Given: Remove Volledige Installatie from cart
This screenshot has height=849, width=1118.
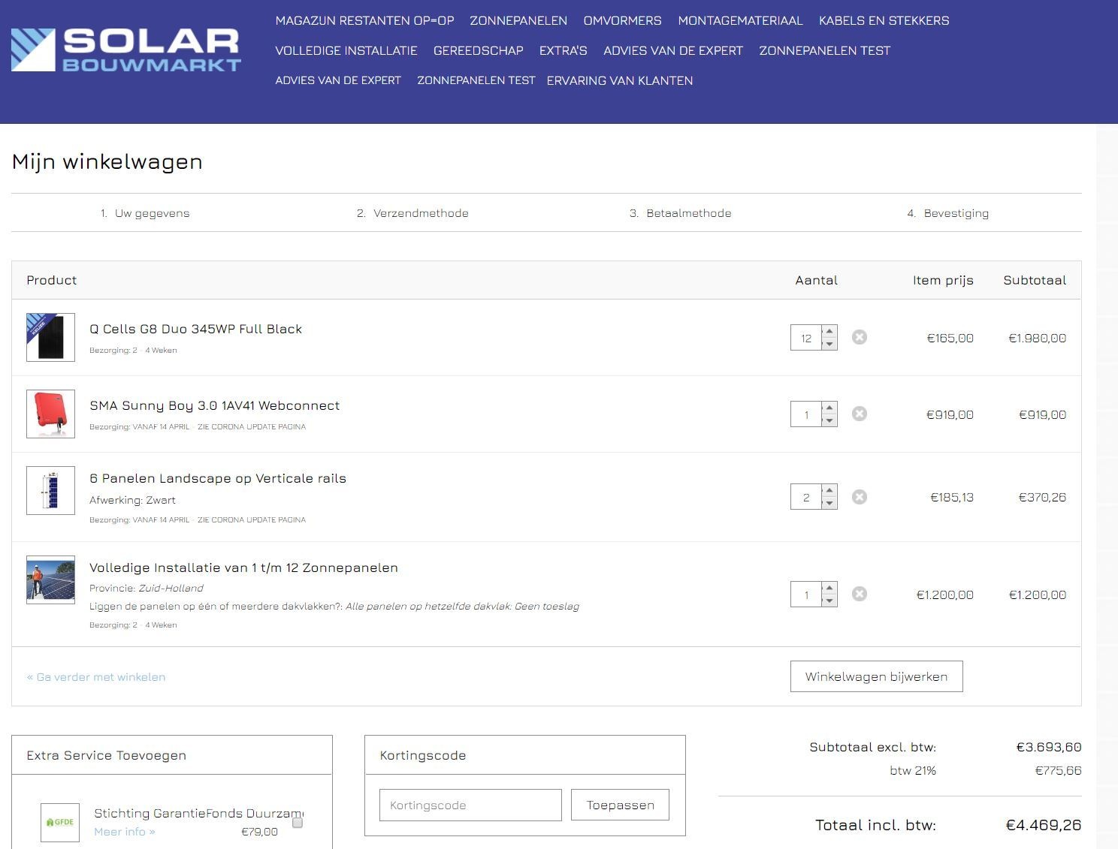Looking at the screenshot, I should click(860, 594).
